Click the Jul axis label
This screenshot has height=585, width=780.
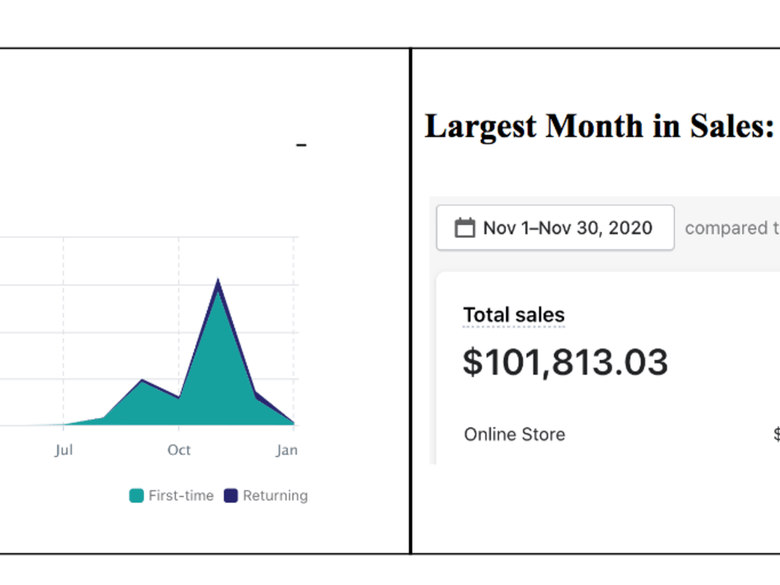[64, 450]
